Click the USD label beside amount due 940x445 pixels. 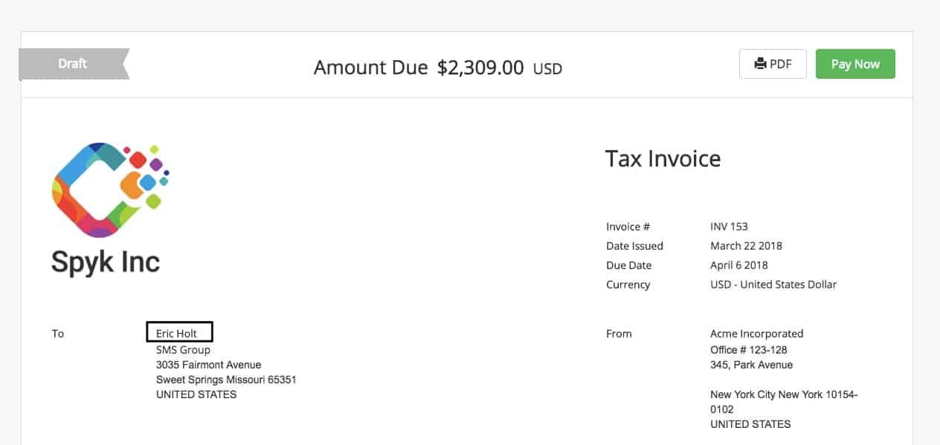[547, 69]
